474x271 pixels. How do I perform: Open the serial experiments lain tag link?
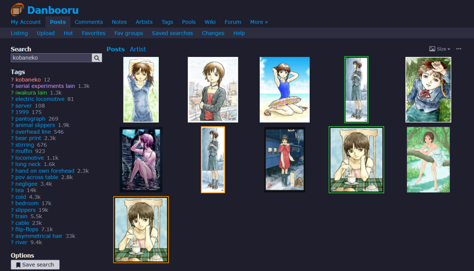coord(45,86)
